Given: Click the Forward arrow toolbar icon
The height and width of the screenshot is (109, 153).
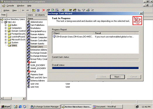Looking at the screenshot, I should pos(27,10).
